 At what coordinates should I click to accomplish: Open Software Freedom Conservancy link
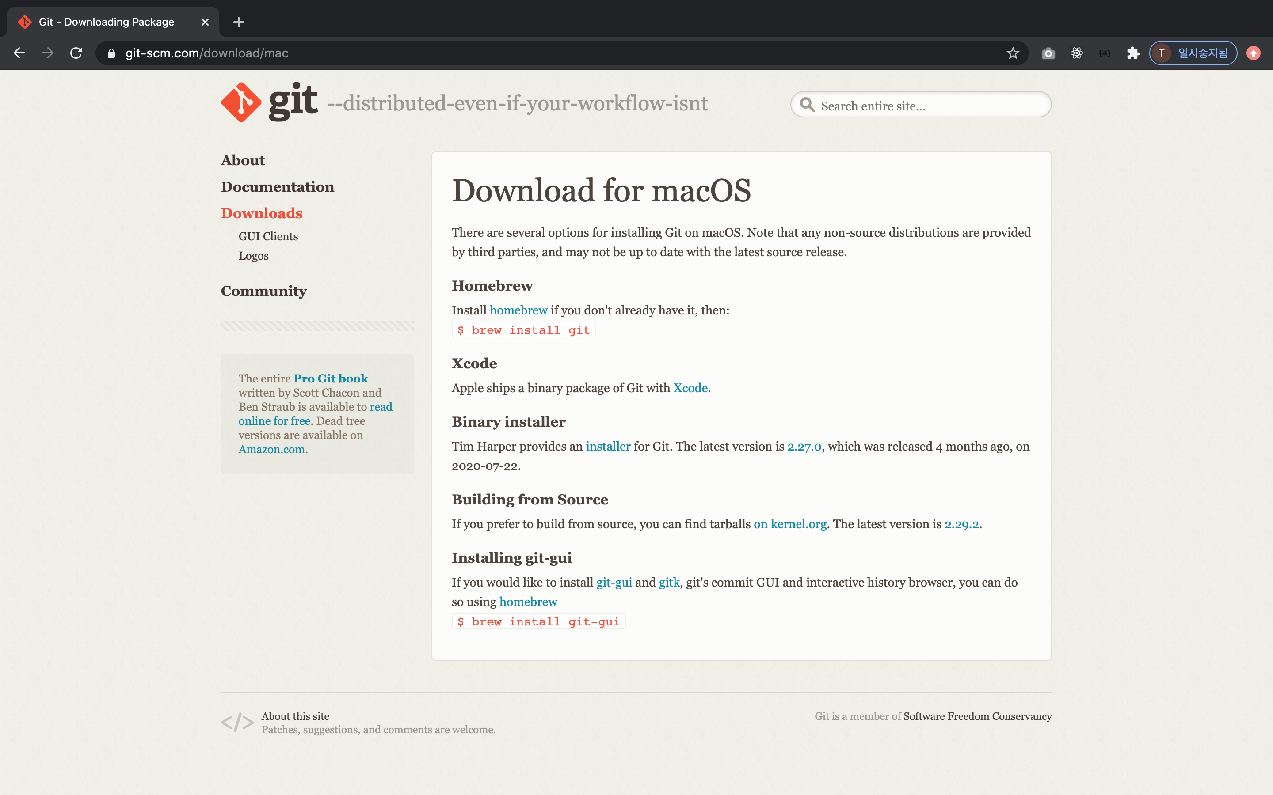click(977, 716)
